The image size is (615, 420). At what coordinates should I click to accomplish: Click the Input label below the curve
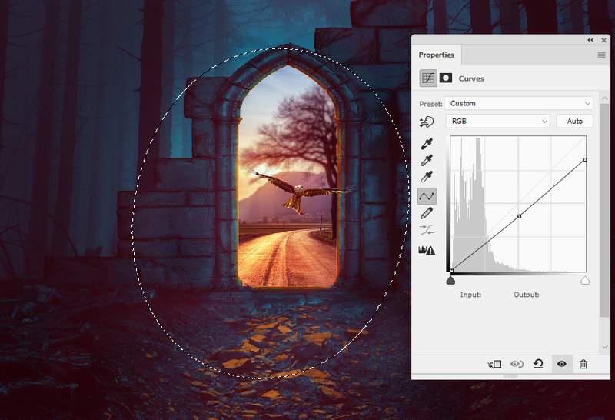(470, 295)
